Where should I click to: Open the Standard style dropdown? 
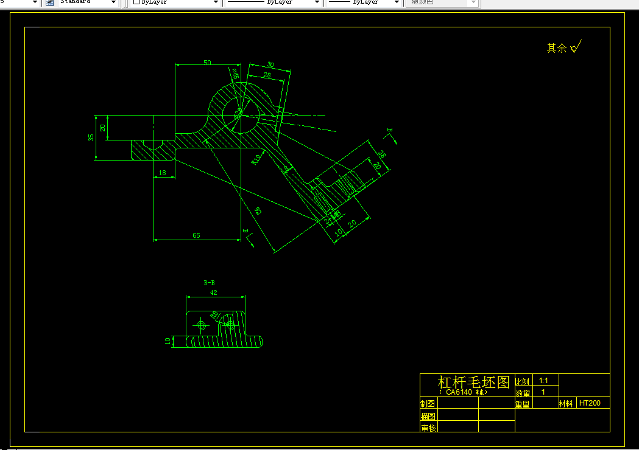(x=113, y=2)
